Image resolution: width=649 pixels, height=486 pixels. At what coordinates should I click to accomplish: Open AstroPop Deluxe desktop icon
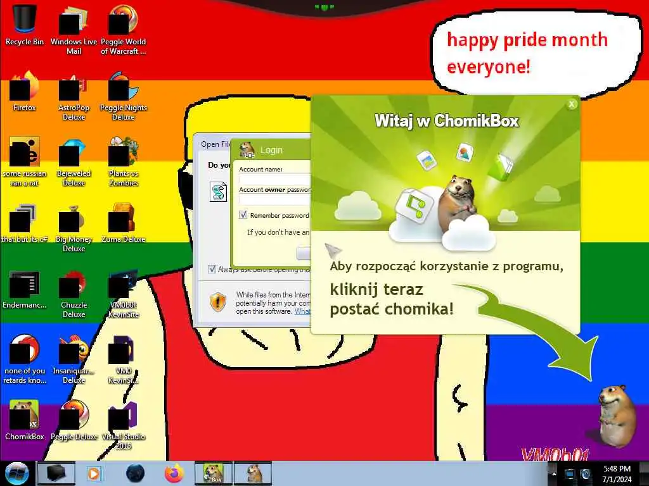tap(74, 96)
